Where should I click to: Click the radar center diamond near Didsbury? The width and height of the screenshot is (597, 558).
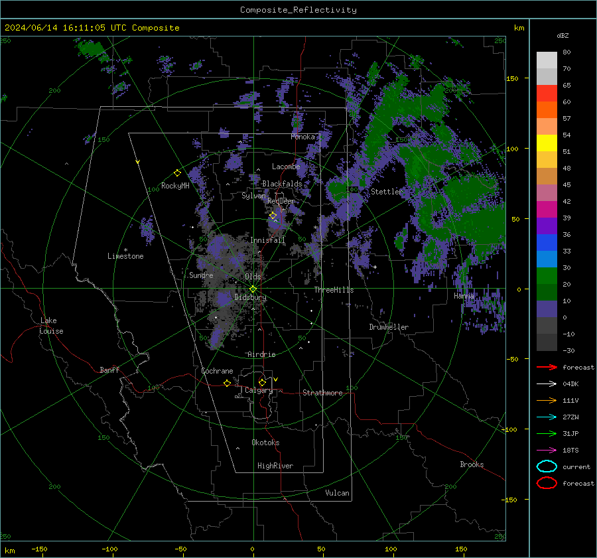point(253,289)
